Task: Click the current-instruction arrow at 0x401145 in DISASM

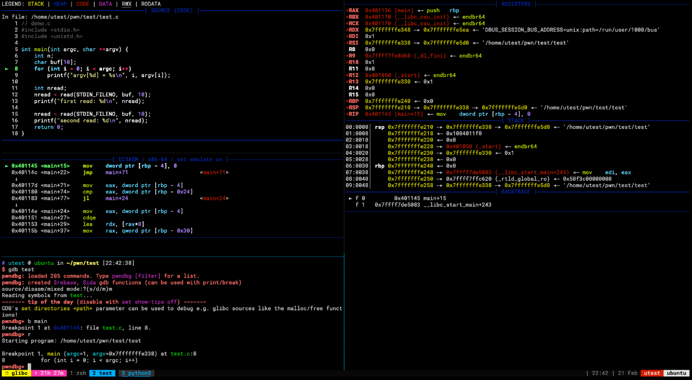Action: 6,166
